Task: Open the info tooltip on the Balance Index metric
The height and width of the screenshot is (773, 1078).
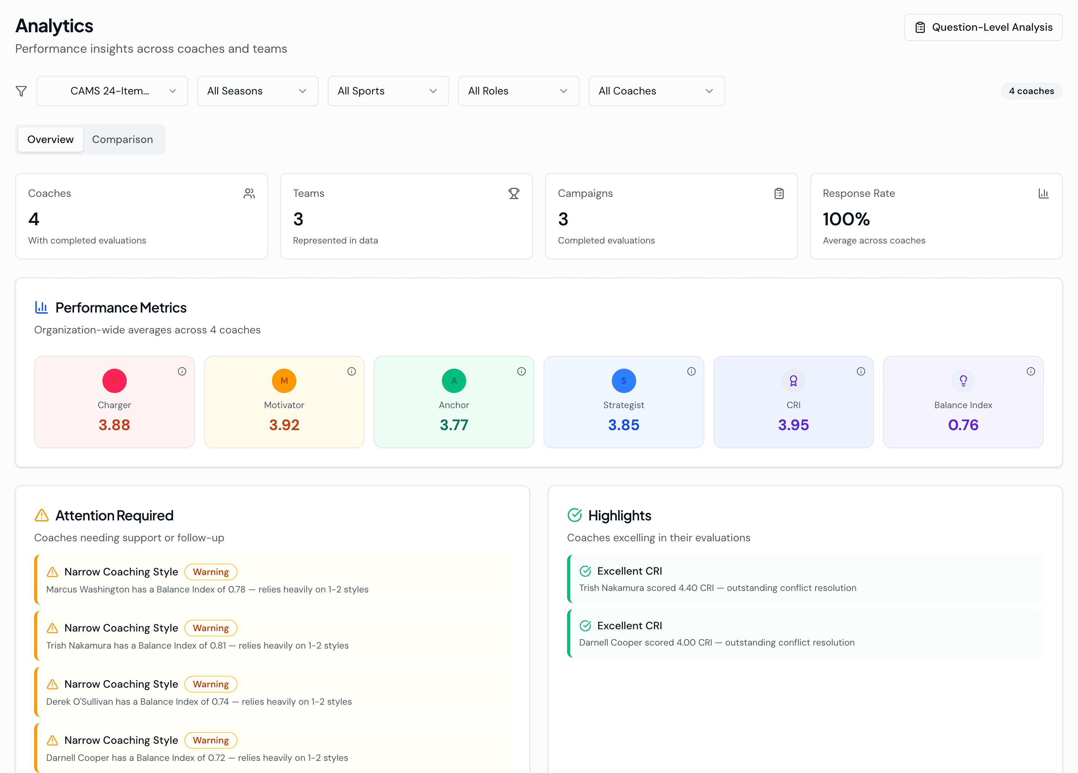Action: (1031, 371)
